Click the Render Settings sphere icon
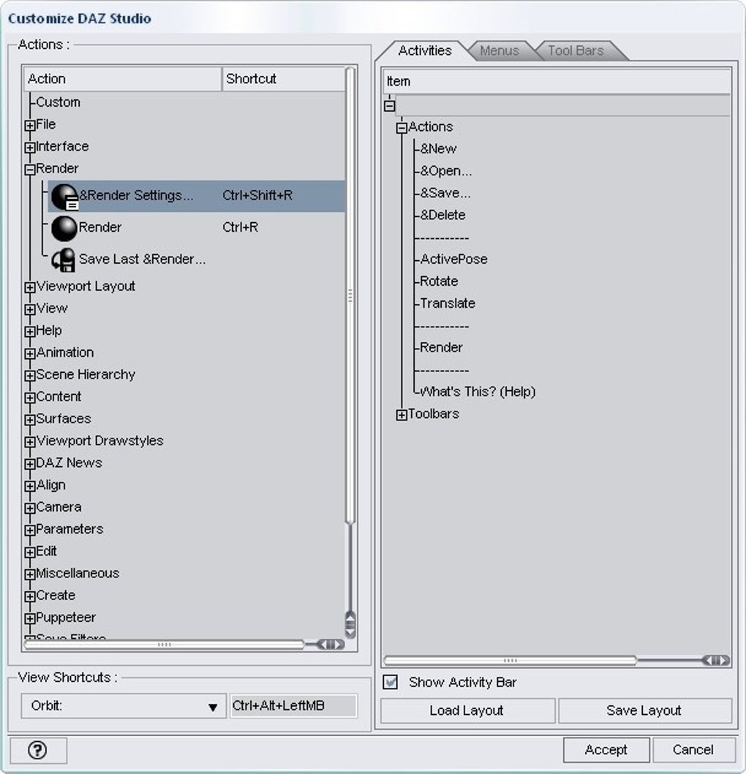Viewport: 746px width, 774px height. point(64,197)
